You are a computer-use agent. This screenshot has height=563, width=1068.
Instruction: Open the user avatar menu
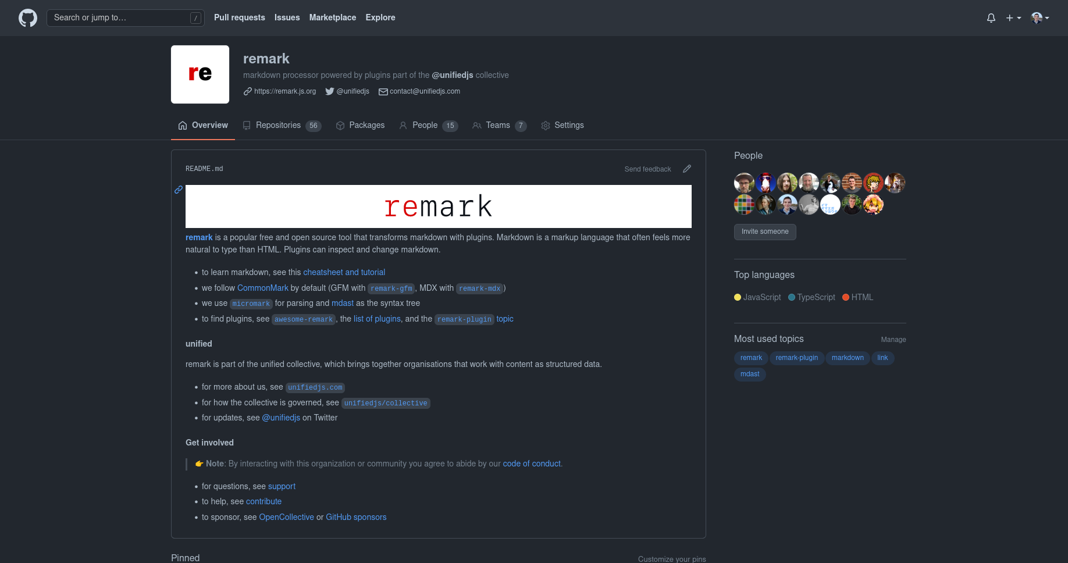(1040, 18)
